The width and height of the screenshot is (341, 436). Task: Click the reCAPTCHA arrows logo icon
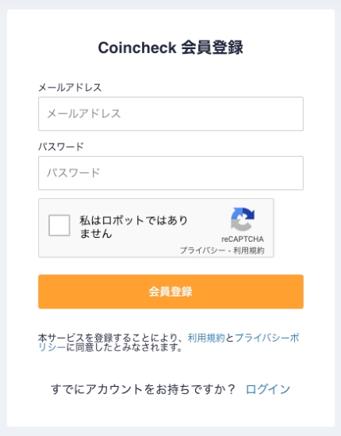243,219
